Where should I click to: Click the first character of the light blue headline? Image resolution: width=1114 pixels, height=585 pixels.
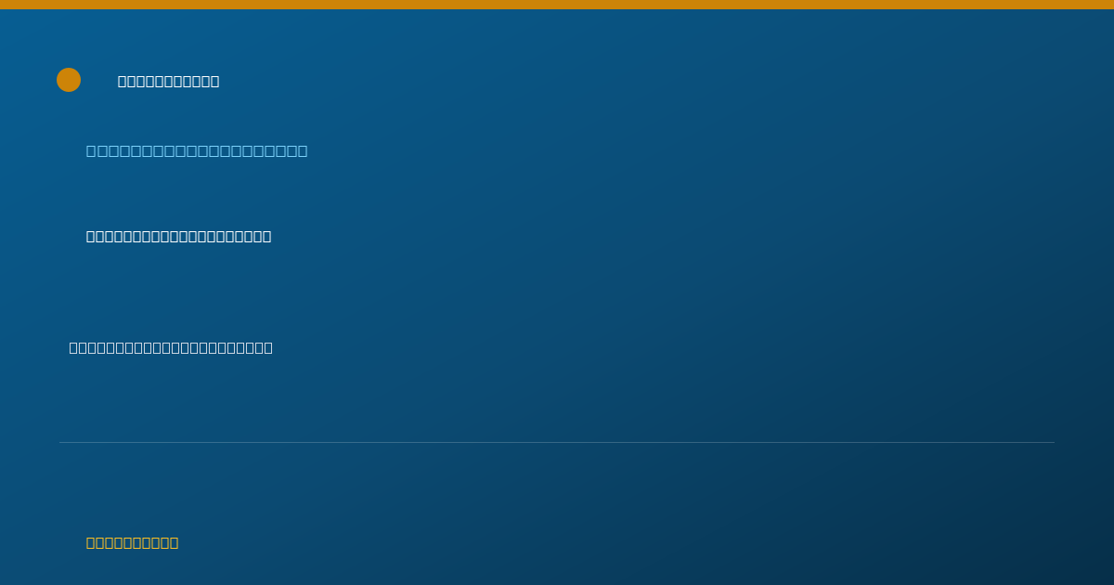tap(91, 151)
